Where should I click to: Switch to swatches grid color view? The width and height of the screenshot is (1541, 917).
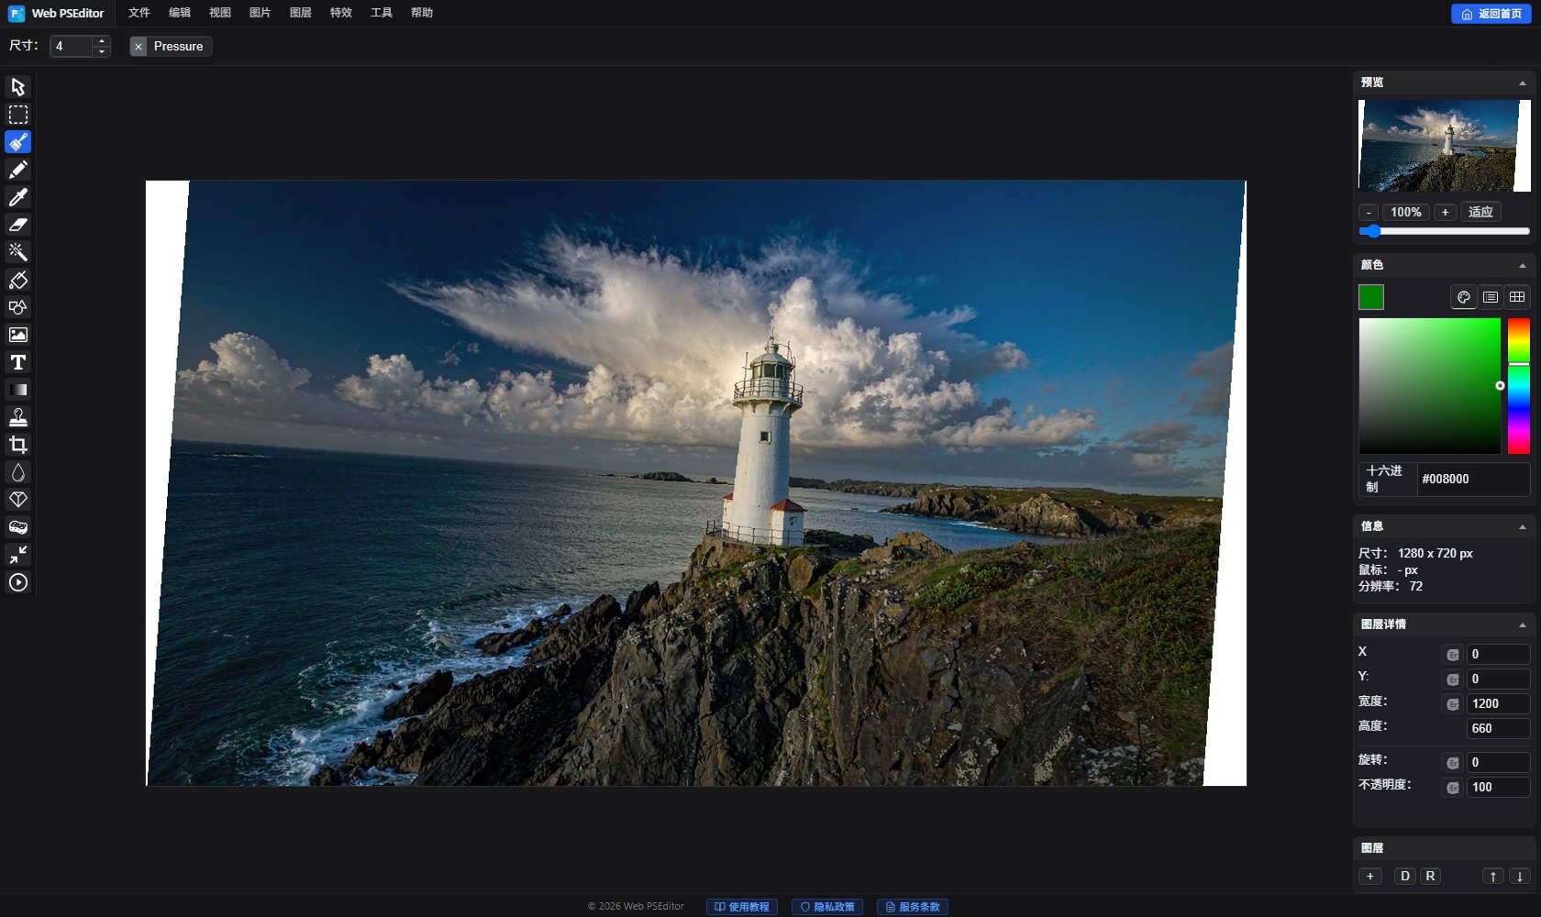(1517, 297)
